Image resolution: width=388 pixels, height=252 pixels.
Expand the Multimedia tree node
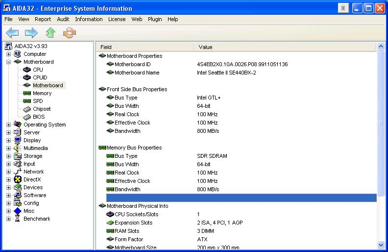(x=8, y=148)
